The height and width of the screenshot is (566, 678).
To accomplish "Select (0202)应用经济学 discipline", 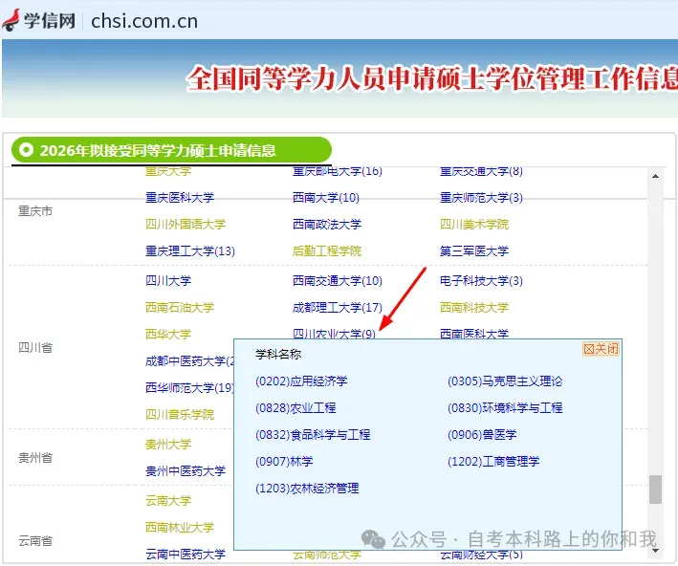I will 301,381.
